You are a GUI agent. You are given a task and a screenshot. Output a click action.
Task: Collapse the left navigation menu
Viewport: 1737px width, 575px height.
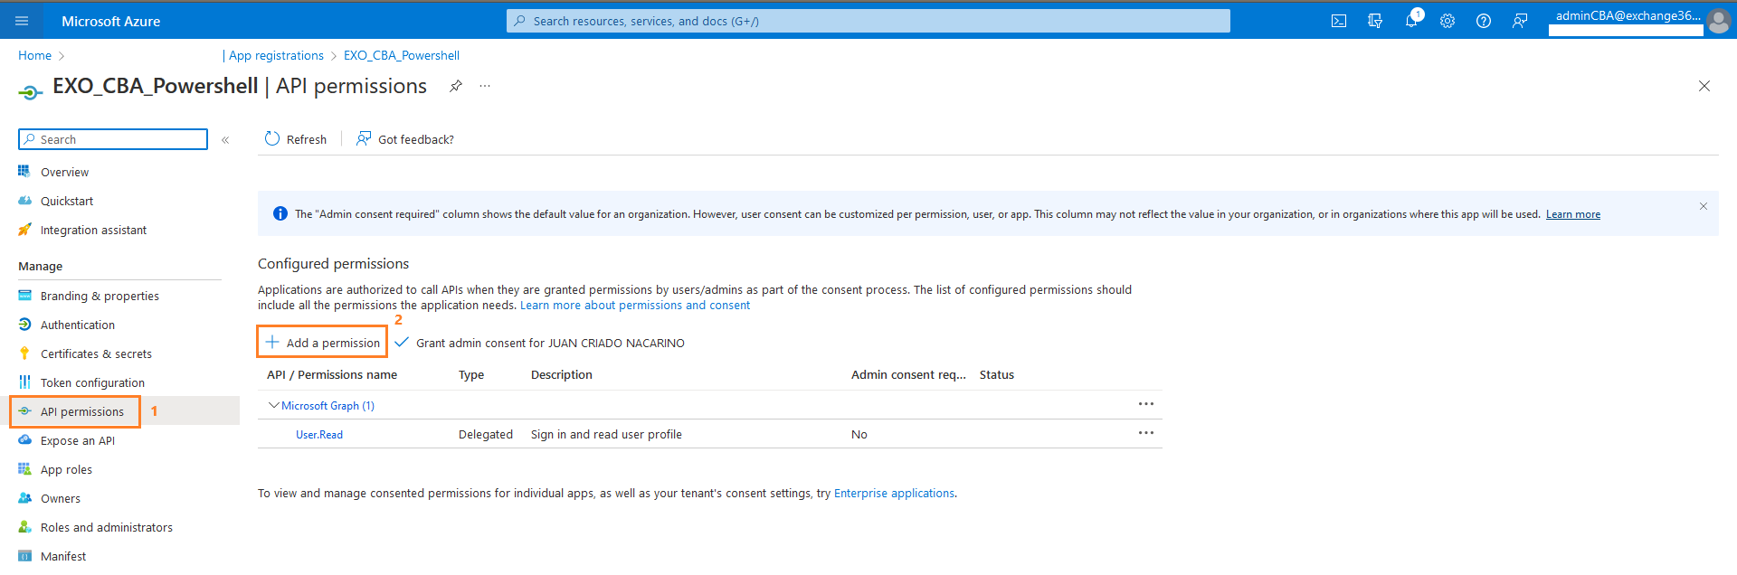click(x=225, y=140)
